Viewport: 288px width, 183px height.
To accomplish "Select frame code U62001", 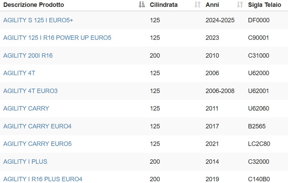I will pyautogui.click(x=258, y=91).
